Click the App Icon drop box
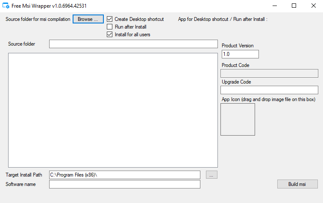Viewport: 323px width, 203px height. (238, 119)
